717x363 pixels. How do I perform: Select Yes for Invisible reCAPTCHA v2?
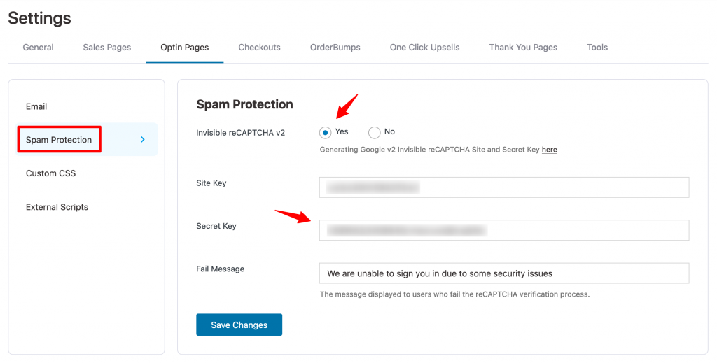coord(325,132)
